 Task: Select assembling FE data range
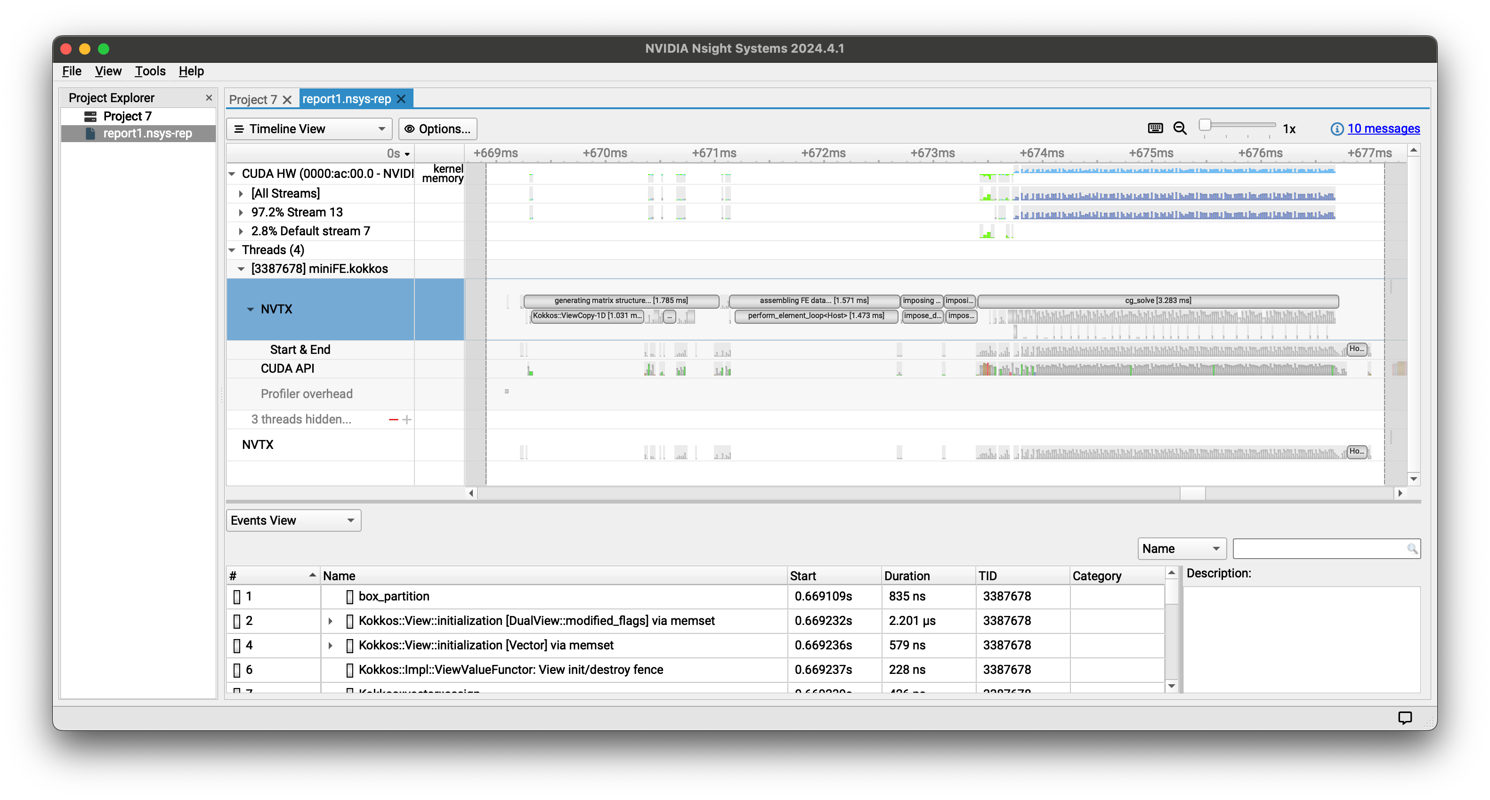point(814,301)
